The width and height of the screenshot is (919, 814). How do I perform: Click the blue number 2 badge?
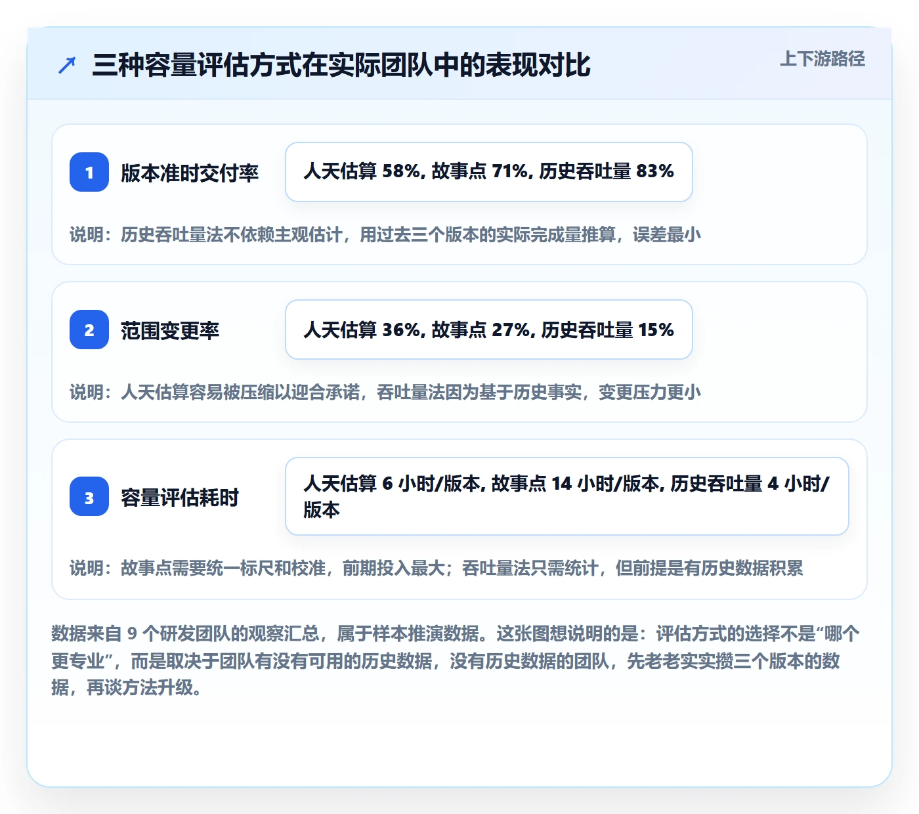(89, 330)
